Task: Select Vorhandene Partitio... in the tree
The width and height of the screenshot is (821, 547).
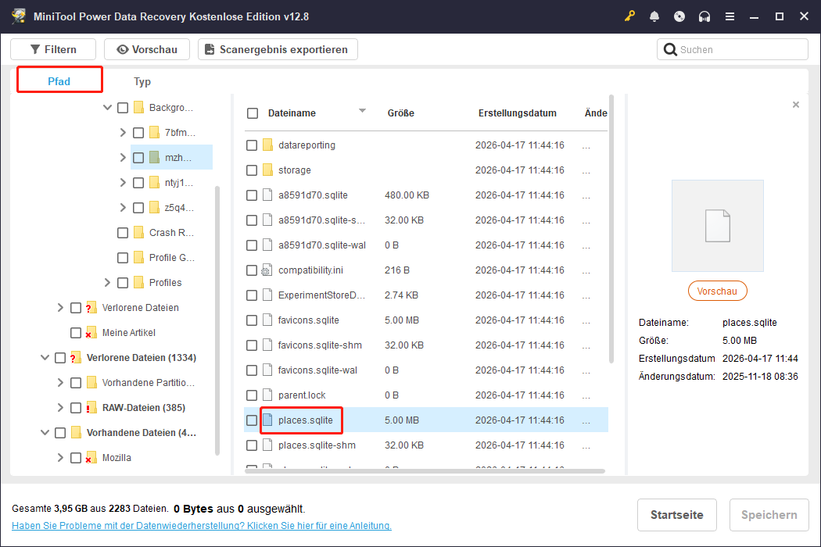Action: pos(149,383)
